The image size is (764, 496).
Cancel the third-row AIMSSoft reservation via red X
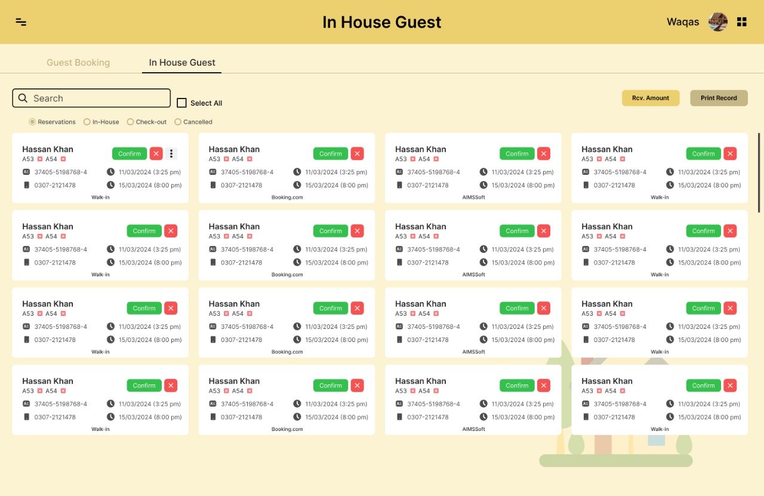click(x=544, y=308)
